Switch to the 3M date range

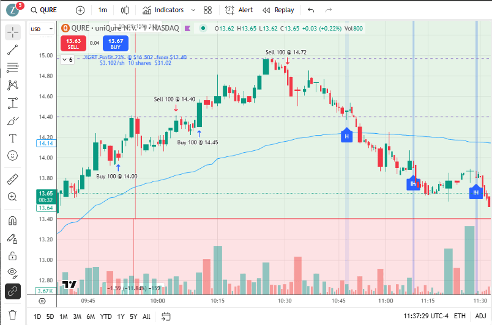pyautogui.click(x=77, y=316)
